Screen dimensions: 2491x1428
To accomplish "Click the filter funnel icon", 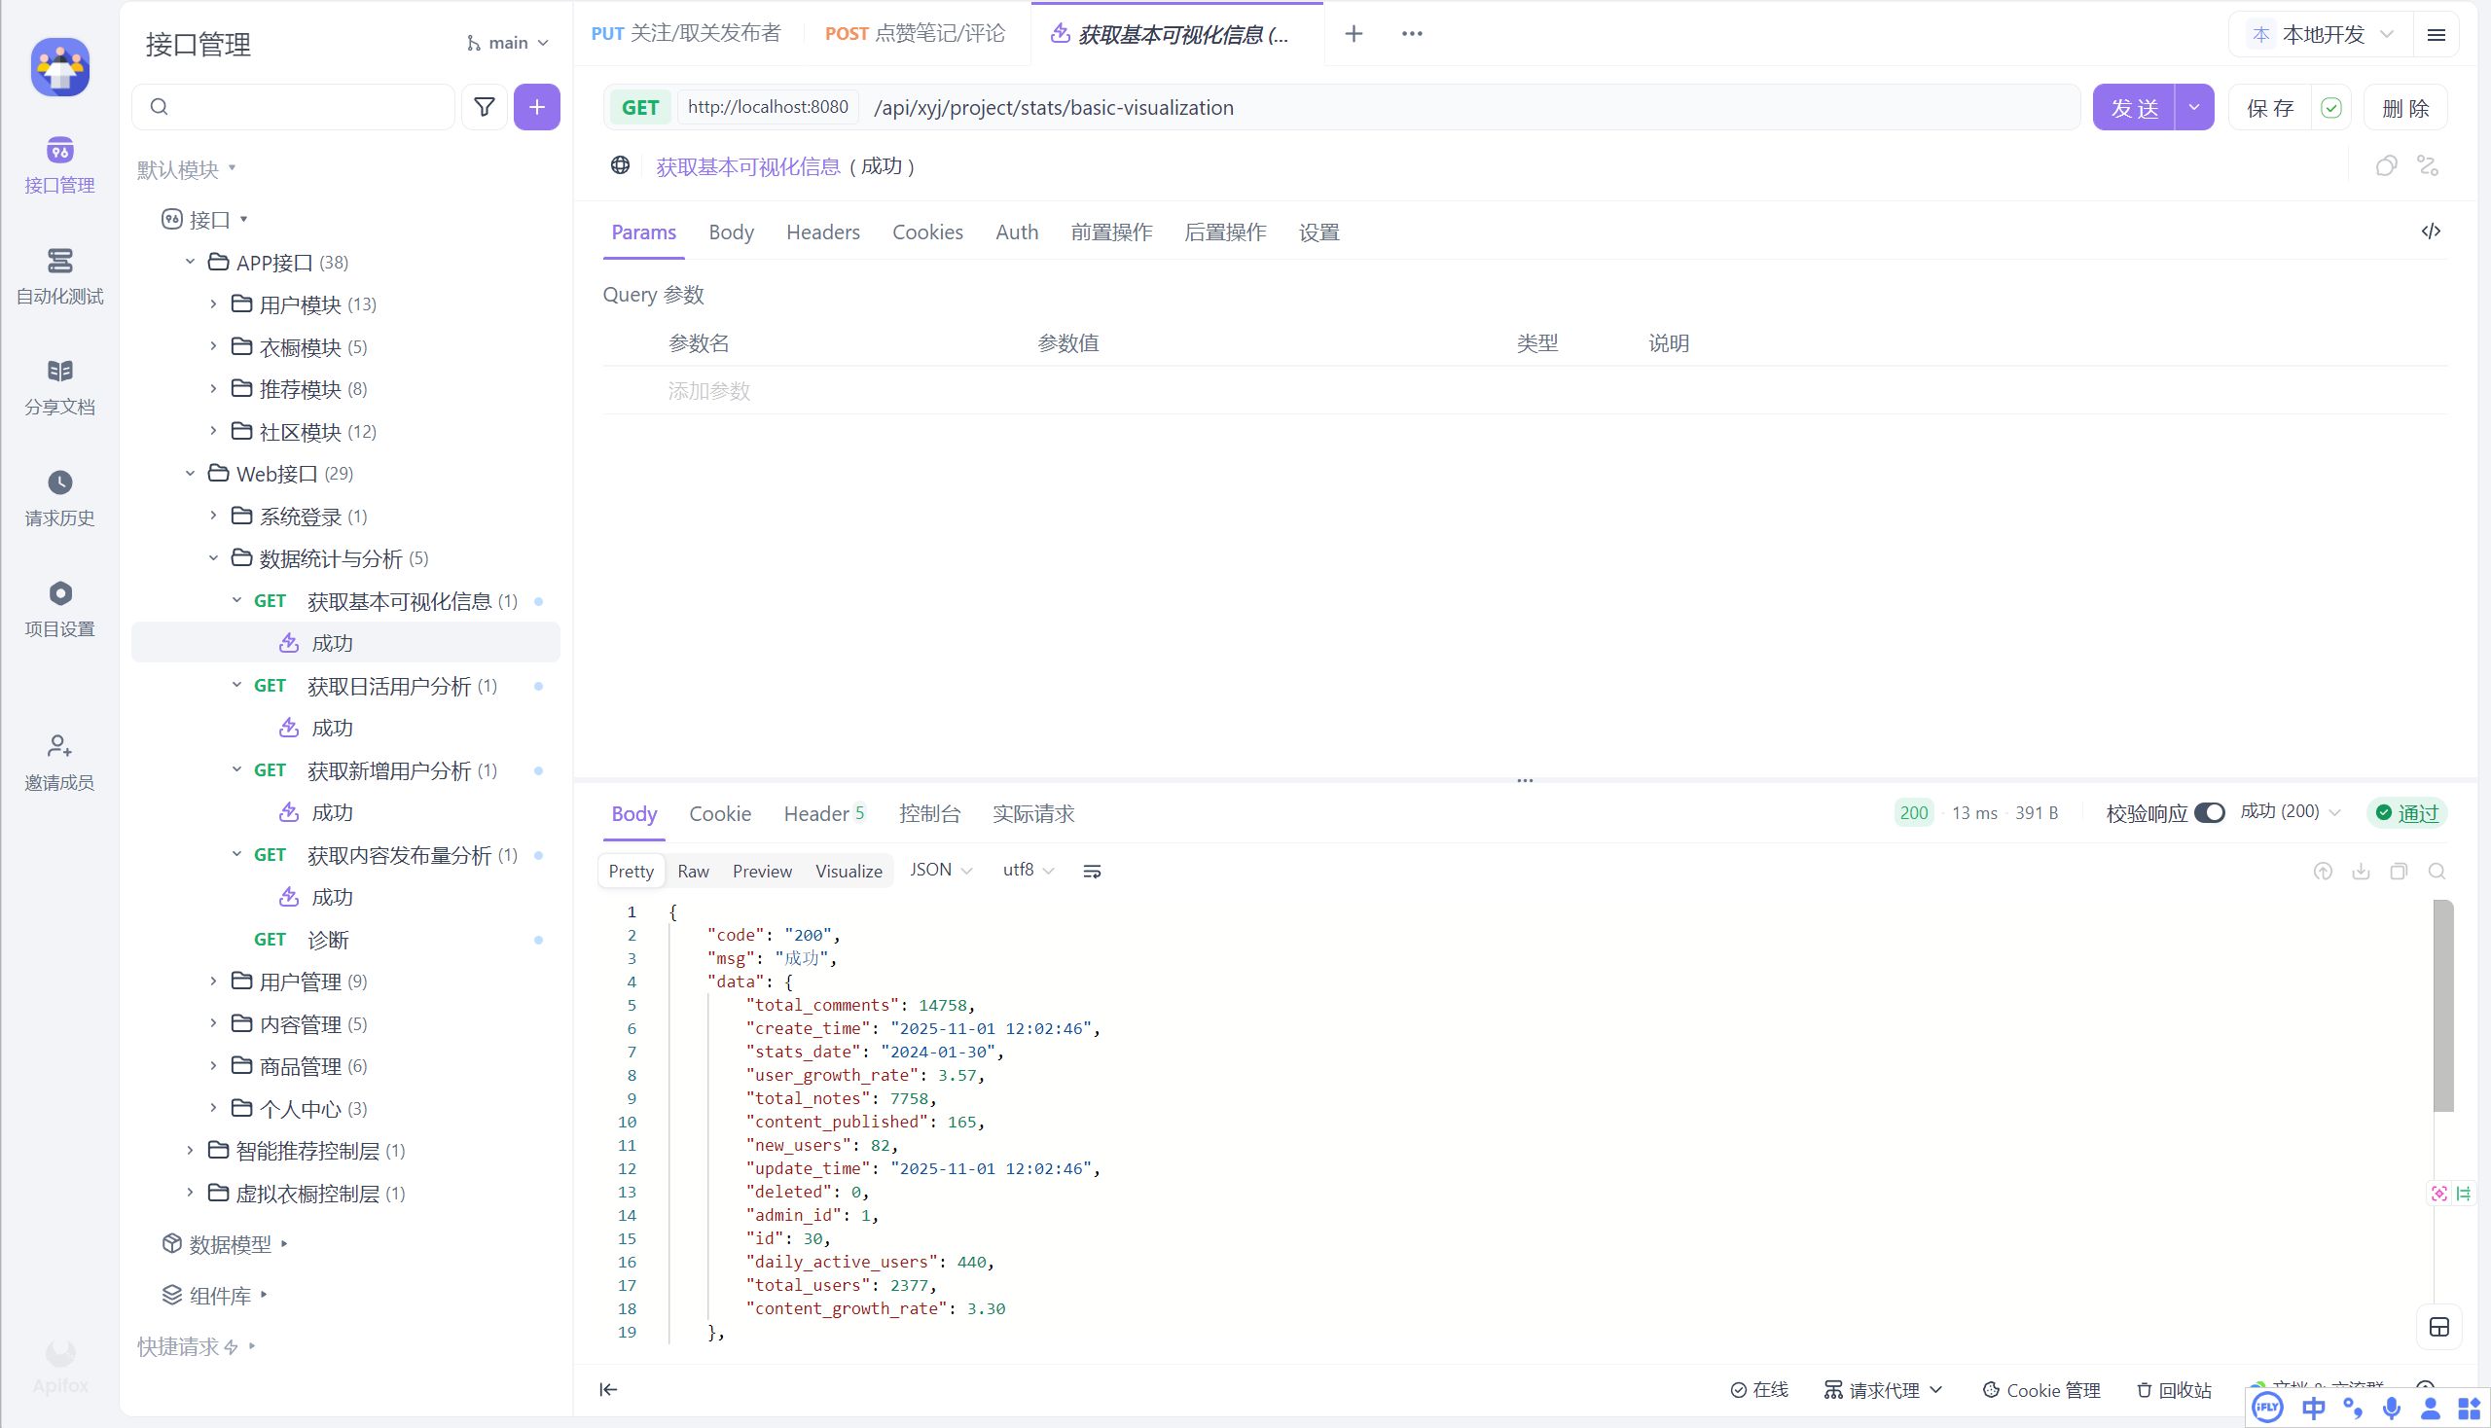I will click(x=485, y=107).
